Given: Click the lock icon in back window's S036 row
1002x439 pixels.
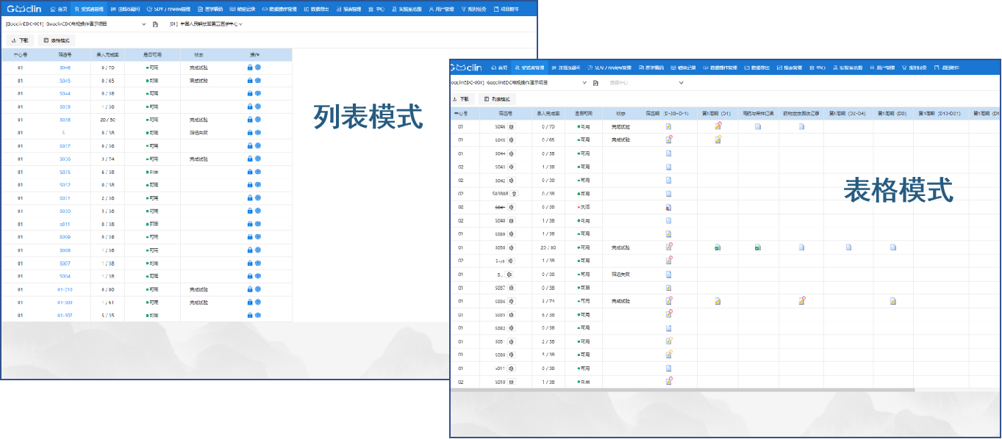Looking at the screenshot, I should point(250,159).
